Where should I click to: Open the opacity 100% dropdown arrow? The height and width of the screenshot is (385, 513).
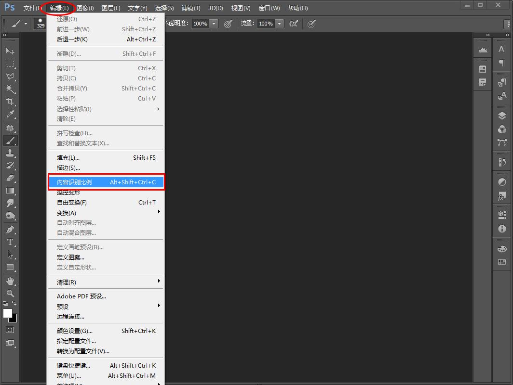(214, 24)
